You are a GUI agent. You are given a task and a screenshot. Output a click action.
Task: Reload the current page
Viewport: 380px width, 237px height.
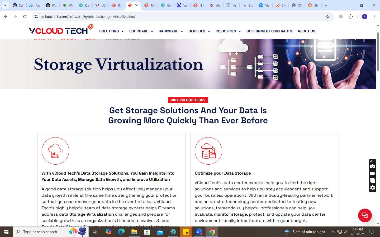pyautogui.click(x=25, y=17)
